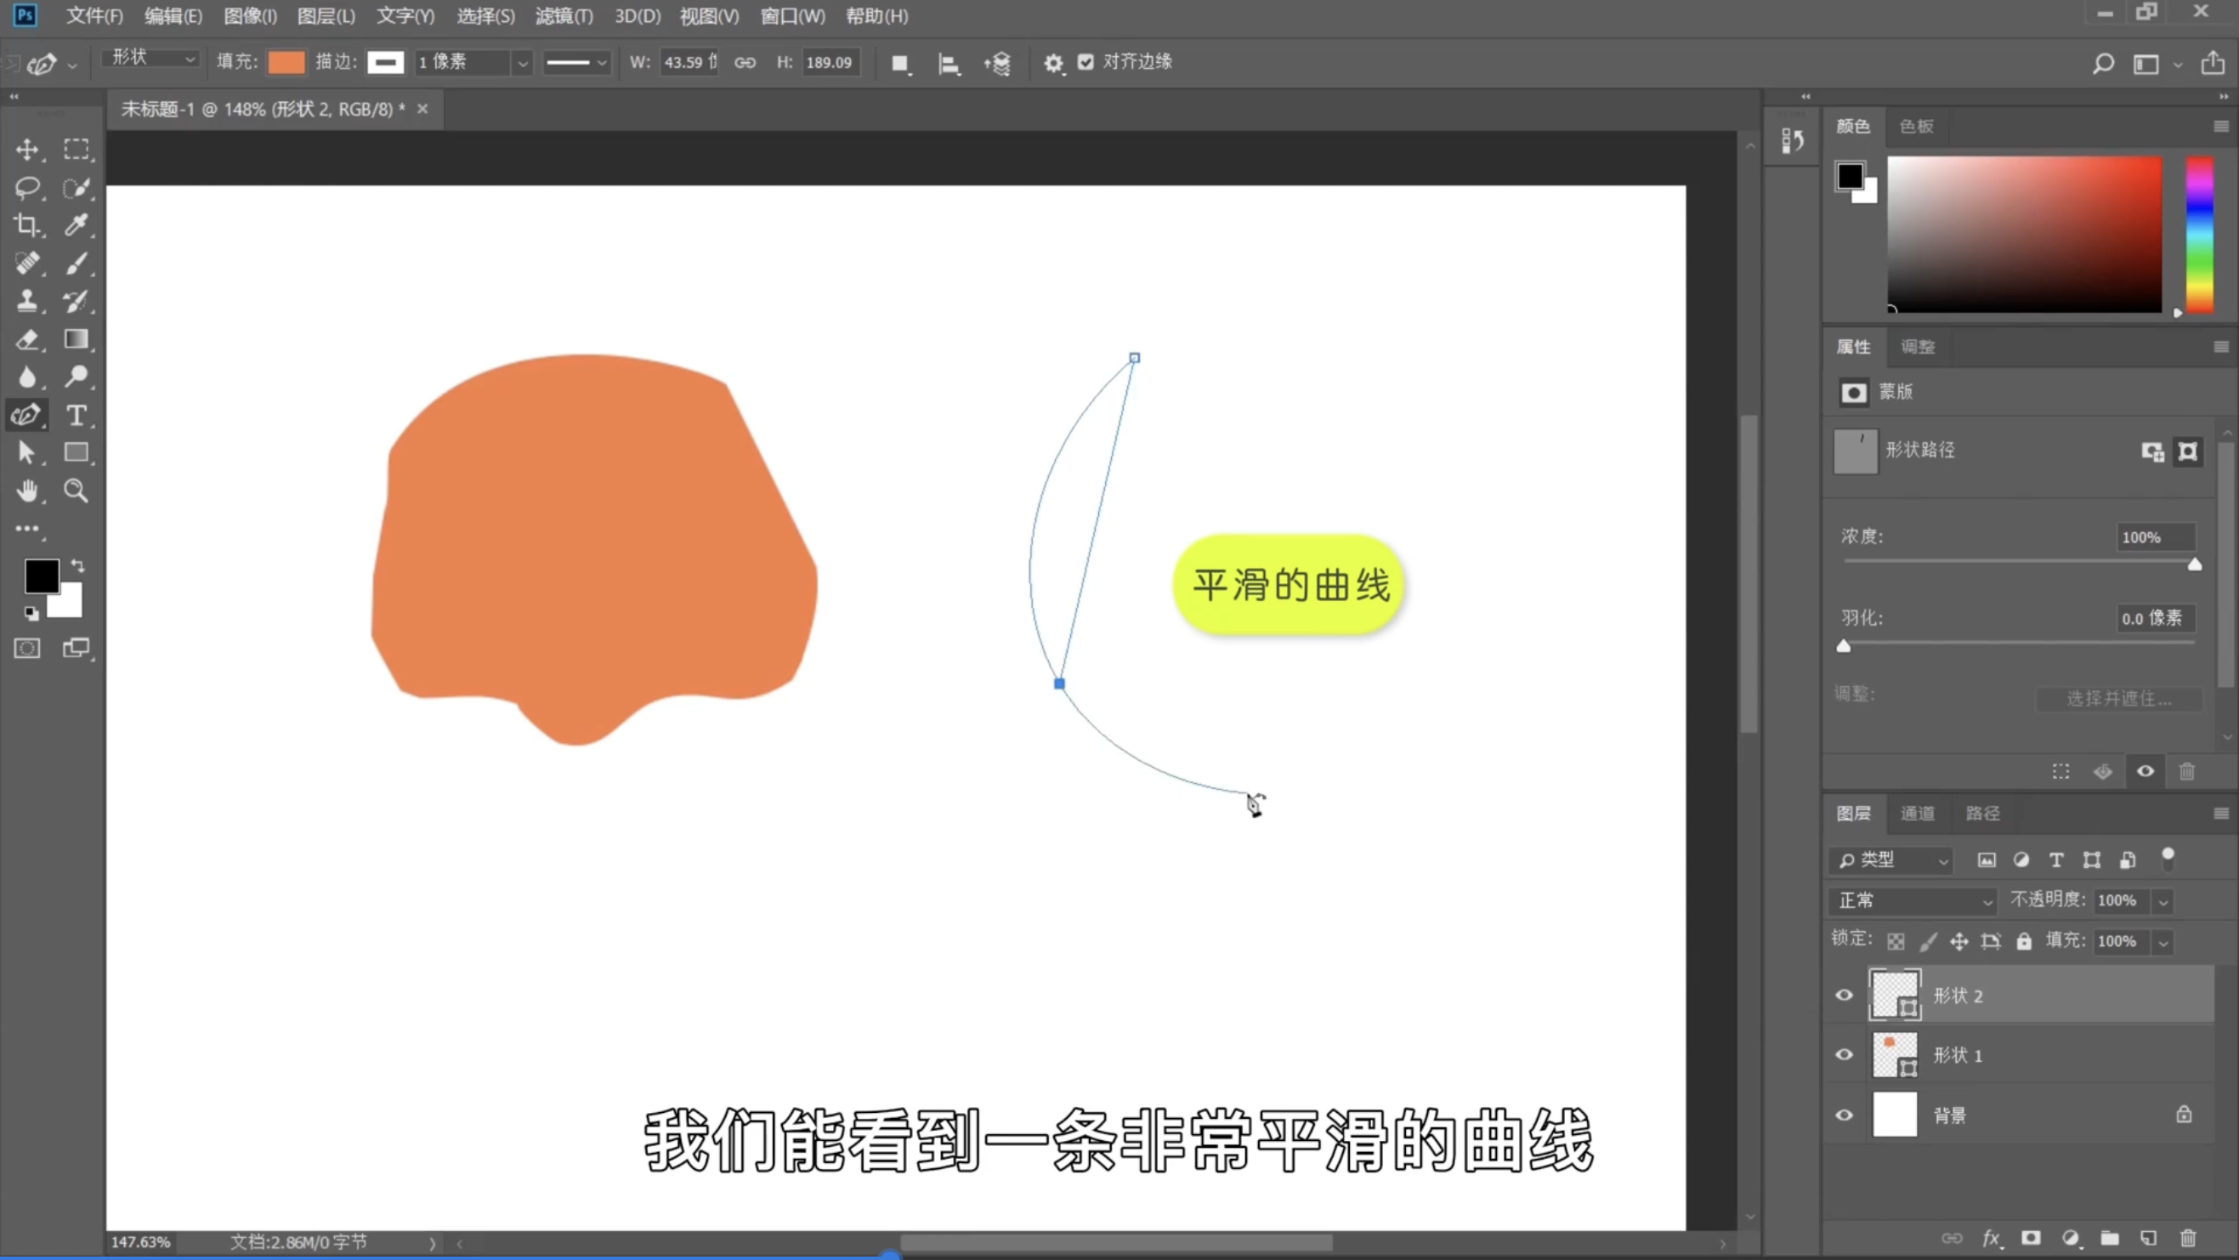The width and height of the screenshot is (2239, 1260).
Task: Open the 正常 blend mode dropdown
Action: point(1913,901)
